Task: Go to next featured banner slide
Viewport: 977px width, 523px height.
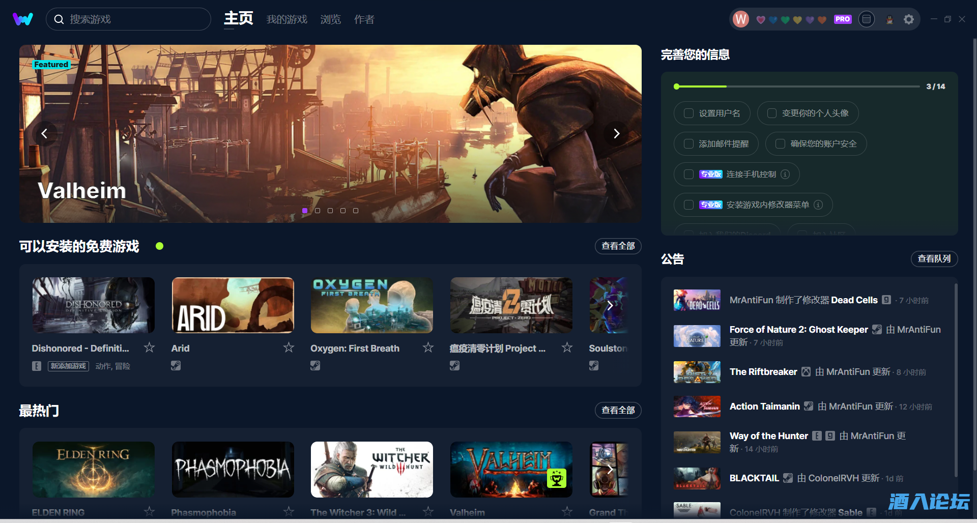Action: coord(616,134)
